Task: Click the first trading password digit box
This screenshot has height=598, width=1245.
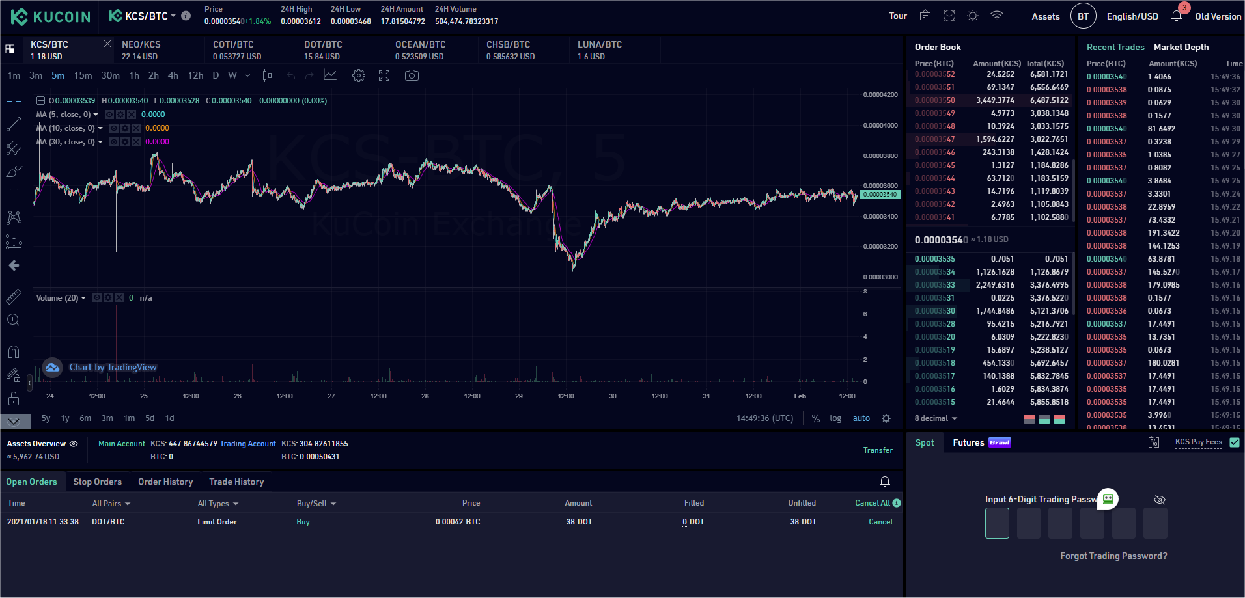Action: [x=997, y=523]
